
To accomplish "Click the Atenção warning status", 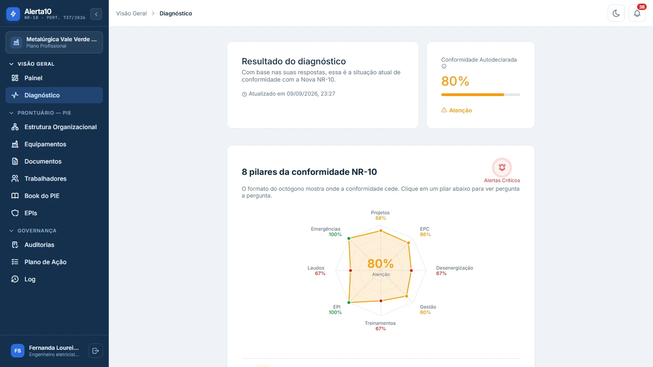I will (457, 110).
